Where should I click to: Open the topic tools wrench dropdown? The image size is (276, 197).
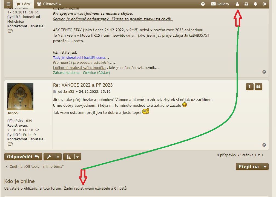[x=52, y=157]
